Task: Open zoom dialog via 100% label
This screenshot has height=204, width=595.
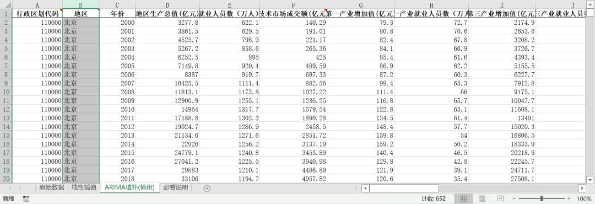Action: pyautogui.click(x=583, y=198)
